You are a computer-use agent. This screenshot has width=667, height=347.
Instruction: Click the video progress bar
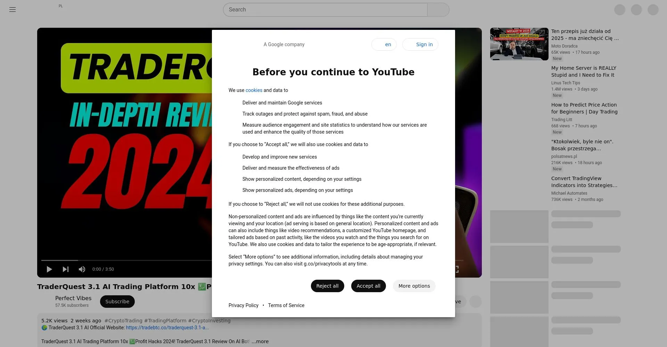[x=252, y=260]
